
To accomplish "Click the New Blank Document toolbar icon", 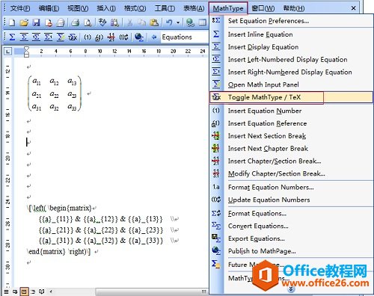I will [11, 23].
